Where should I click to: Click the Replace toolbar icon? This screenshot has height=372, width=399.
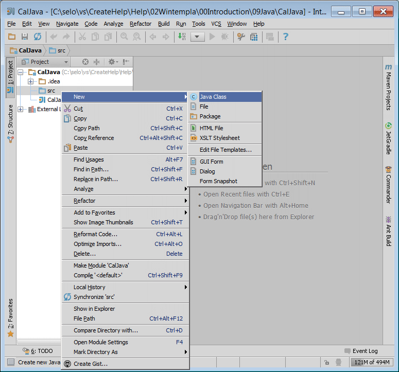point(137,37)
